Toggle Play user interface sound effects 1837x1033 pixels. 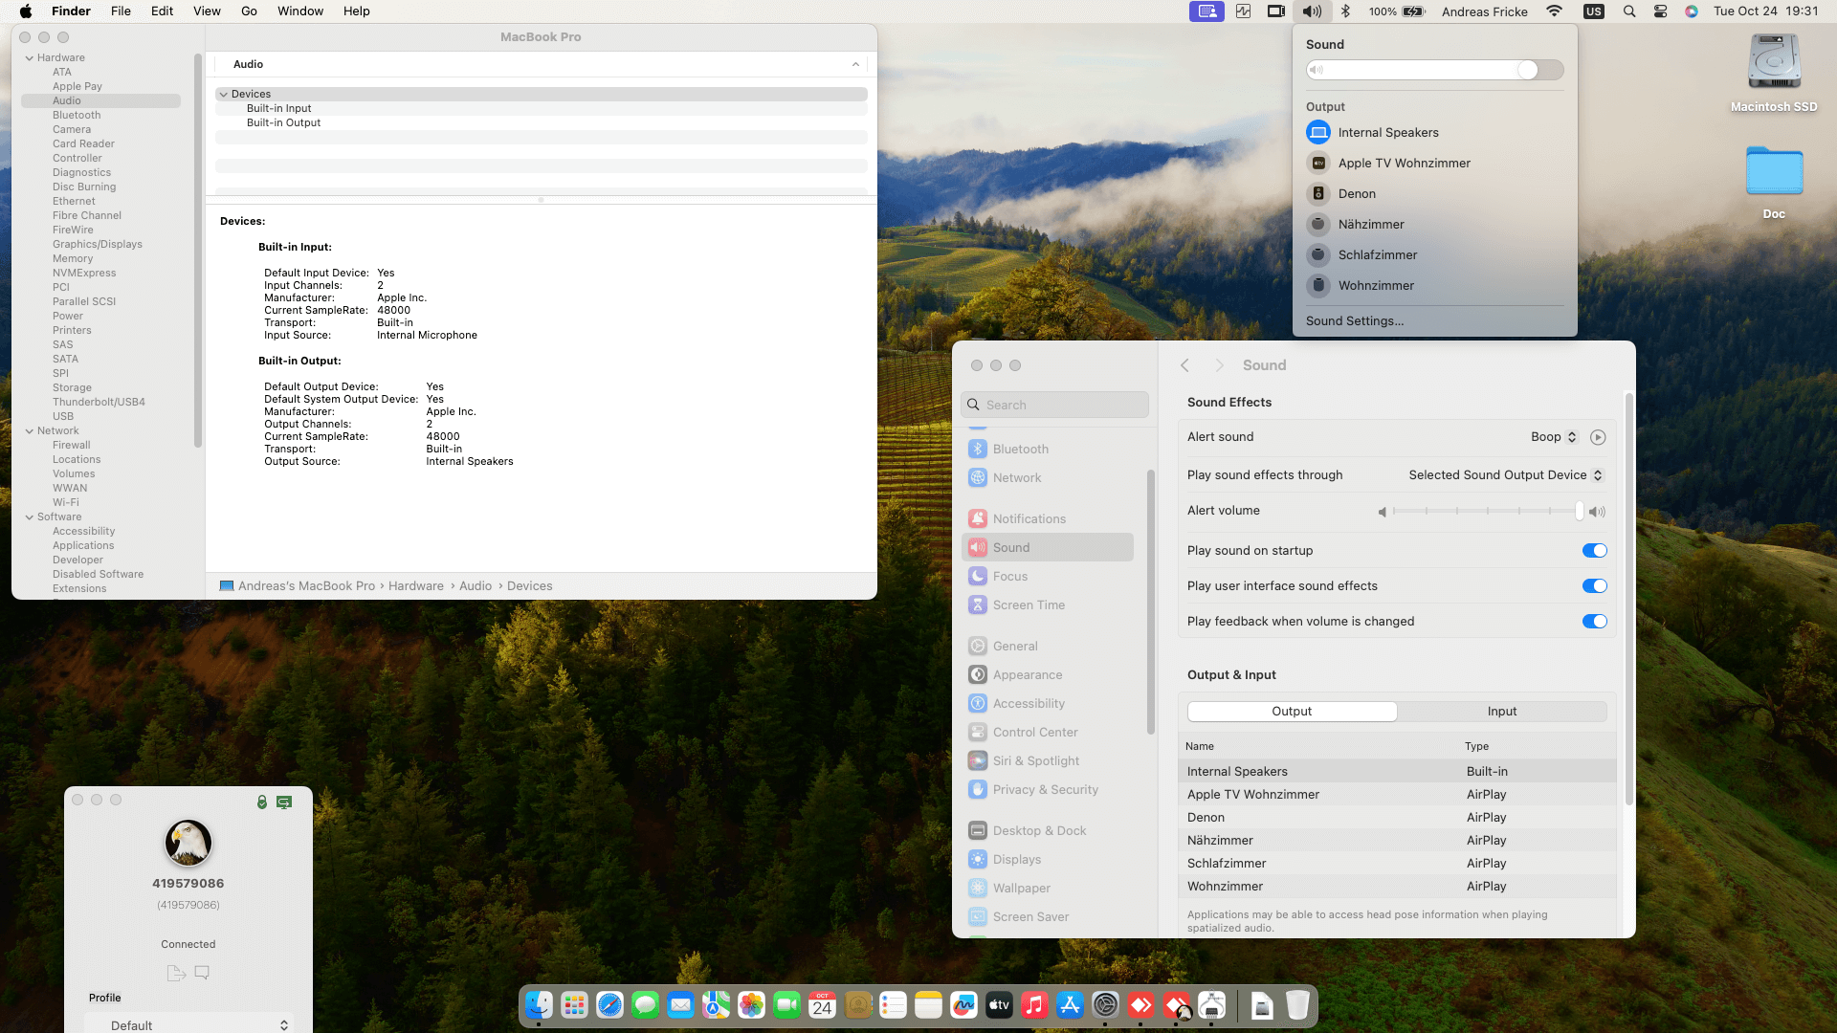click(1594, 586)
